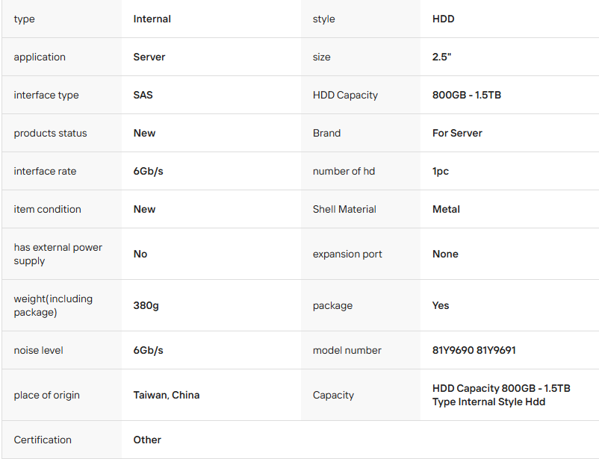599x459 pixels.
Task: Click the 'Certification' label
Action: tap(43, 440)
